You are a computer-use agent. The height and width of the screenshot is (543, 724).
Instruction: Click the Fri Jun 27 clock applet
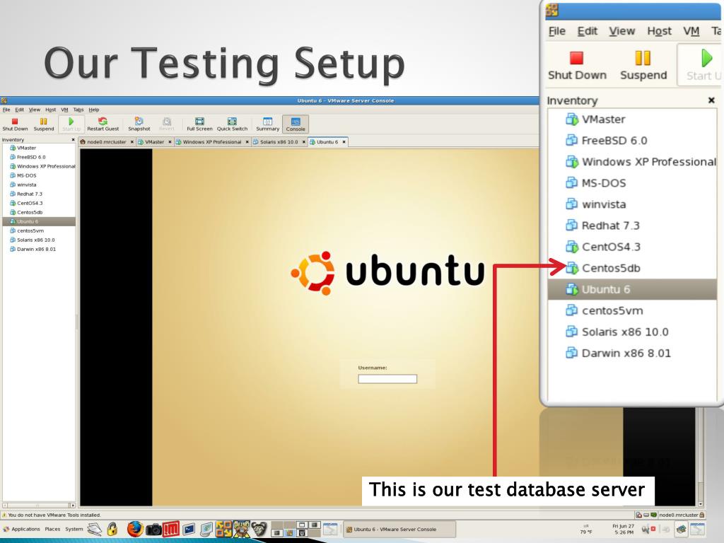[624, 529]
